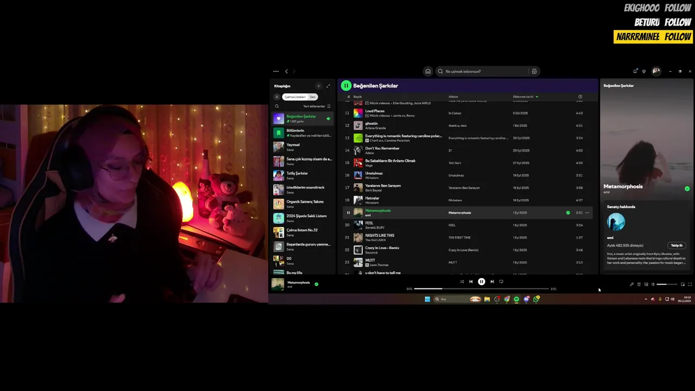Open the mini player icon
The image size is (695, 391).
(x=683, y=285)
